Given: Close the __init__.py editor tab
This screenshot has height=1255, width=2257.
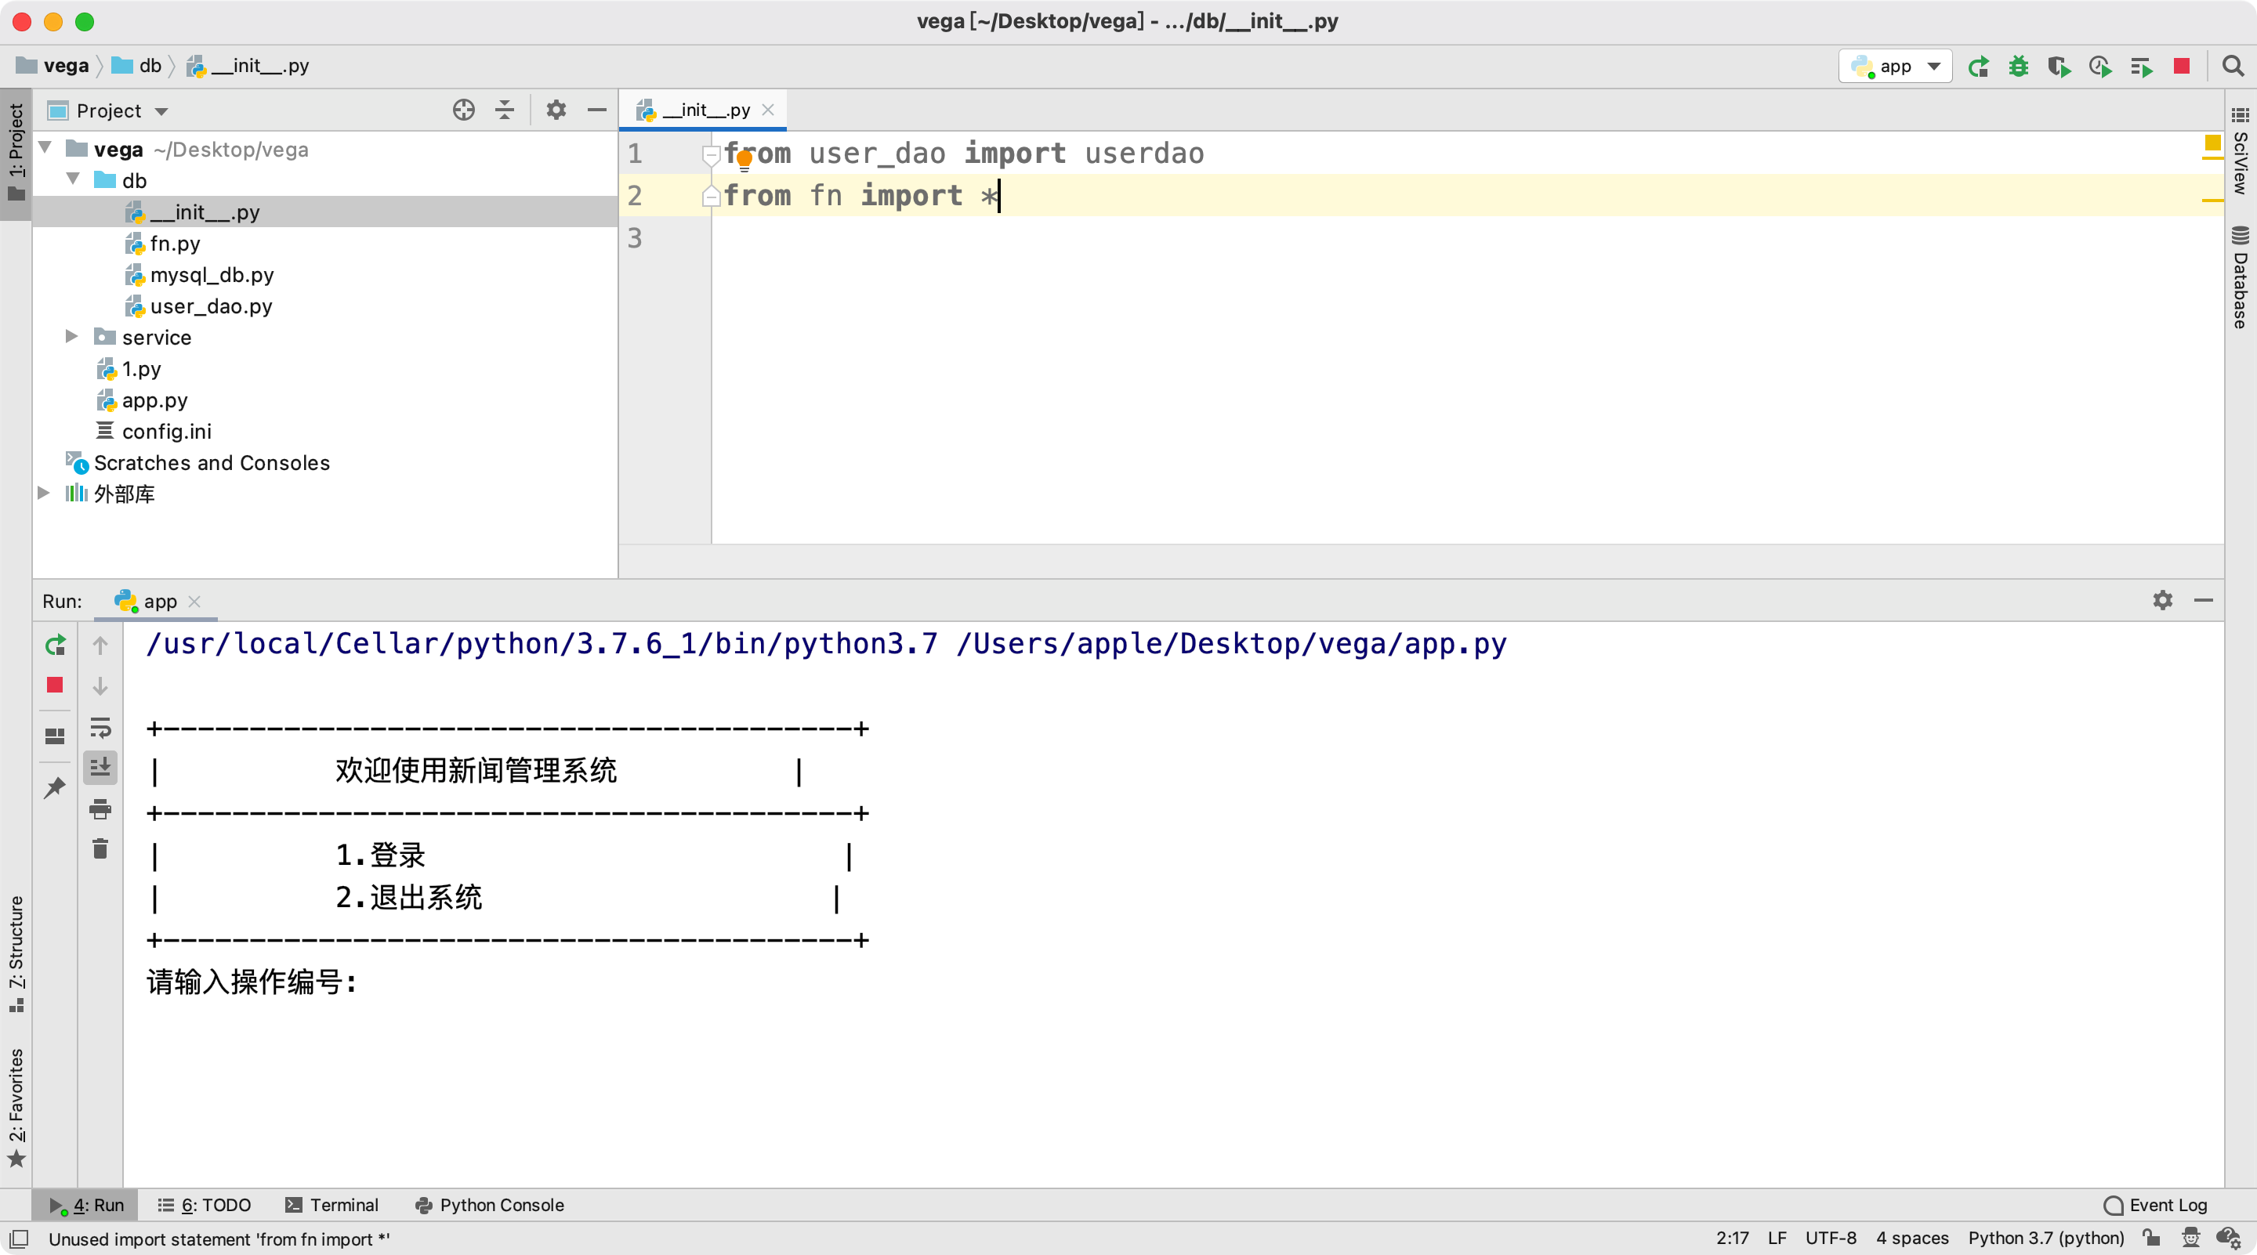Looking at the screenshot, I should [767, 110].
